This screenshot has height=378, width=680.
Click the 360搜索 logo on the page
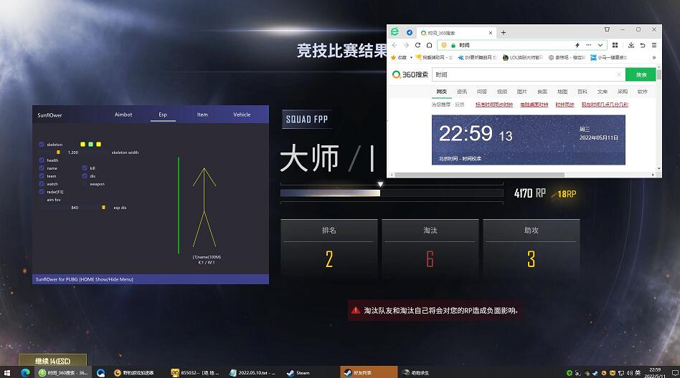point(410,74)
